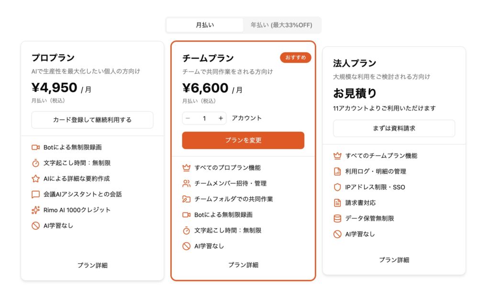Click the sparkle icon beside Rimo AI 1000クレジット
Screen dimensions: 490x296
tap(36, 210)
